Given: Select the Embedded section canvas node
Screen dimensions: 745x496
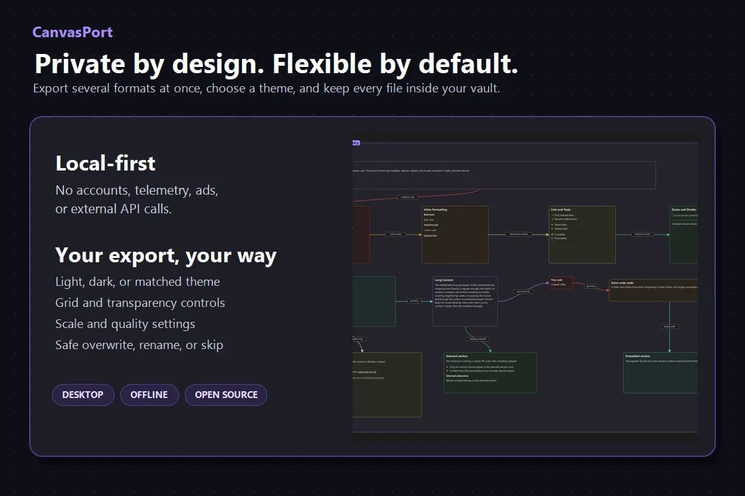Looking at the screenshot, I should point(661,373).
